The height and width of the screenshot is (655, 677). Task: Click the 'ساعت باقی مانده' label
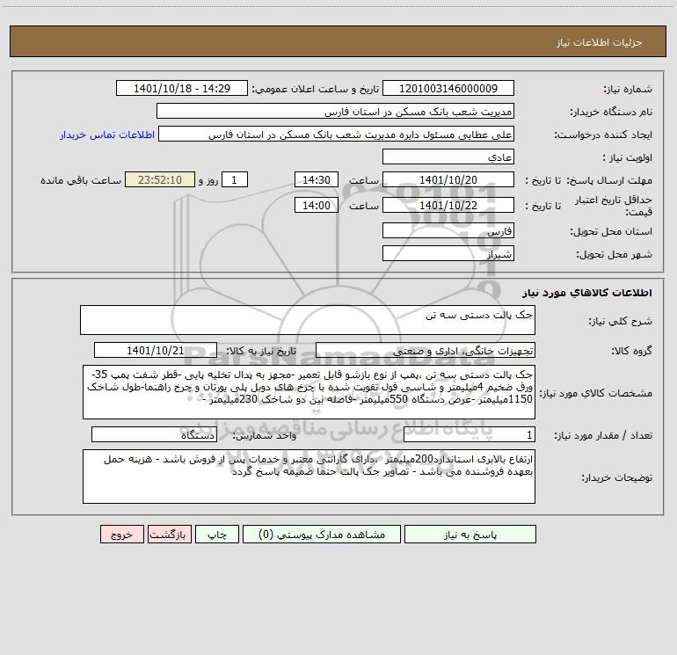(x=81, y=180)
